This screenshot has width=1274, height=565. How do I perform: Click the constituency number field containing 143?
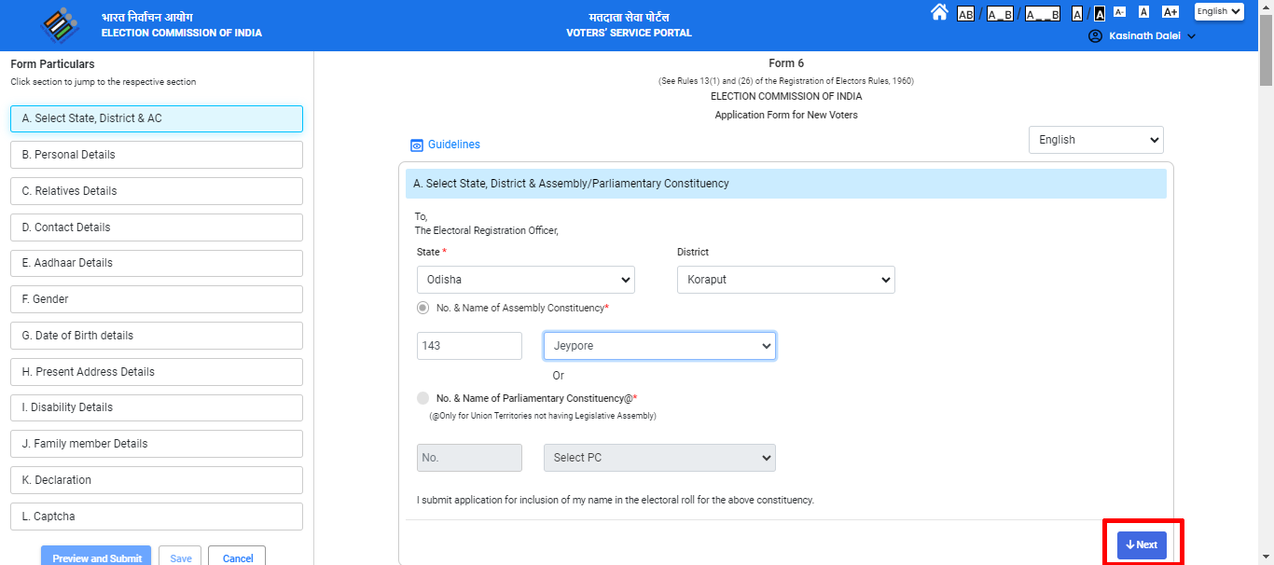pos(469,345)
